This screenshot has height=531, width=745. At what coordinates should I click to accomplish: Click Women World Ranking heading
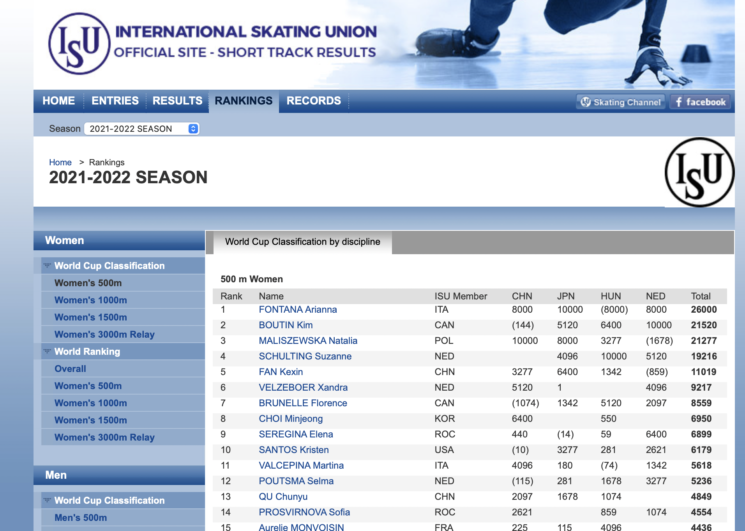pos(87,352)
